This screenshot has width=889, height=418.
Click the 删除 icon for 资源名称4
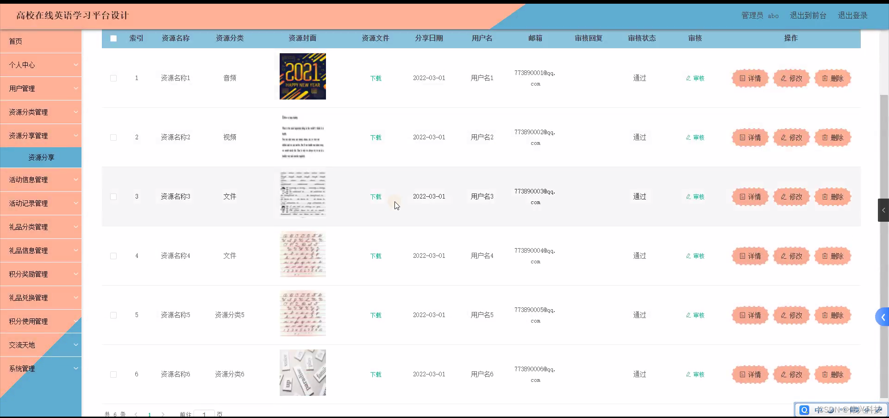coord(833,256)
